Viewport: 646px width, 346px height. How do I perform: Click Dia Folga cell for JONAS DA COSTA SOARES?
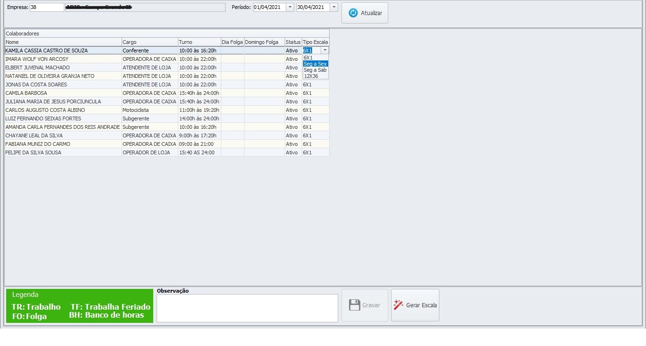[x=232, y=84]
